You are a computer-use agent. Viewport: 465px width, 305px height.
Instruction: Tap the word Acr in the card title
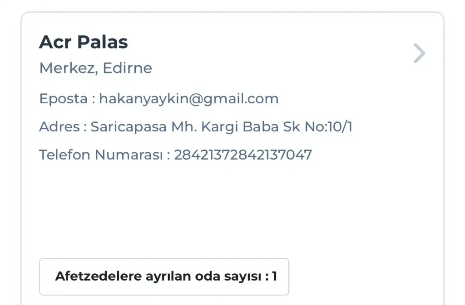pyautogui.click(x=54, y=43)
